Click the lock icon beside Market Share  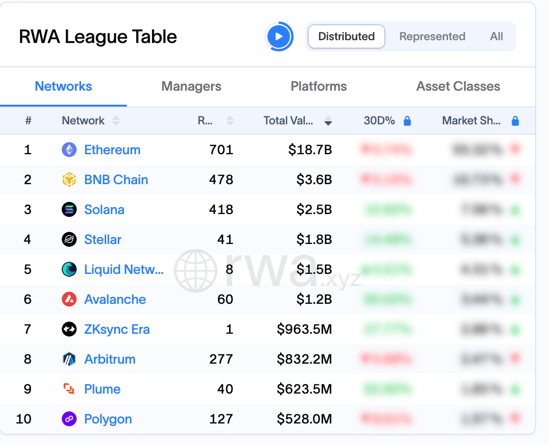pyautogui.click(x=515, y=121)
